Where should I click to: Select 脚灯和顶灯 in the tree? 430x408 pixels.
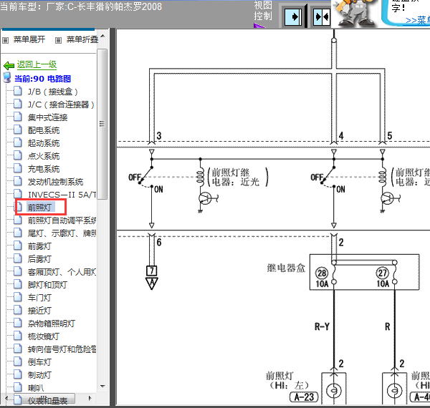coord(48,284)
